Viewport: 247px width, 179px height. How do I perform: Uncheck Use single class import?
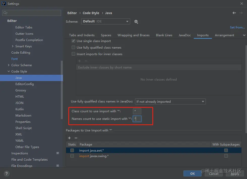tap(73, 41)
